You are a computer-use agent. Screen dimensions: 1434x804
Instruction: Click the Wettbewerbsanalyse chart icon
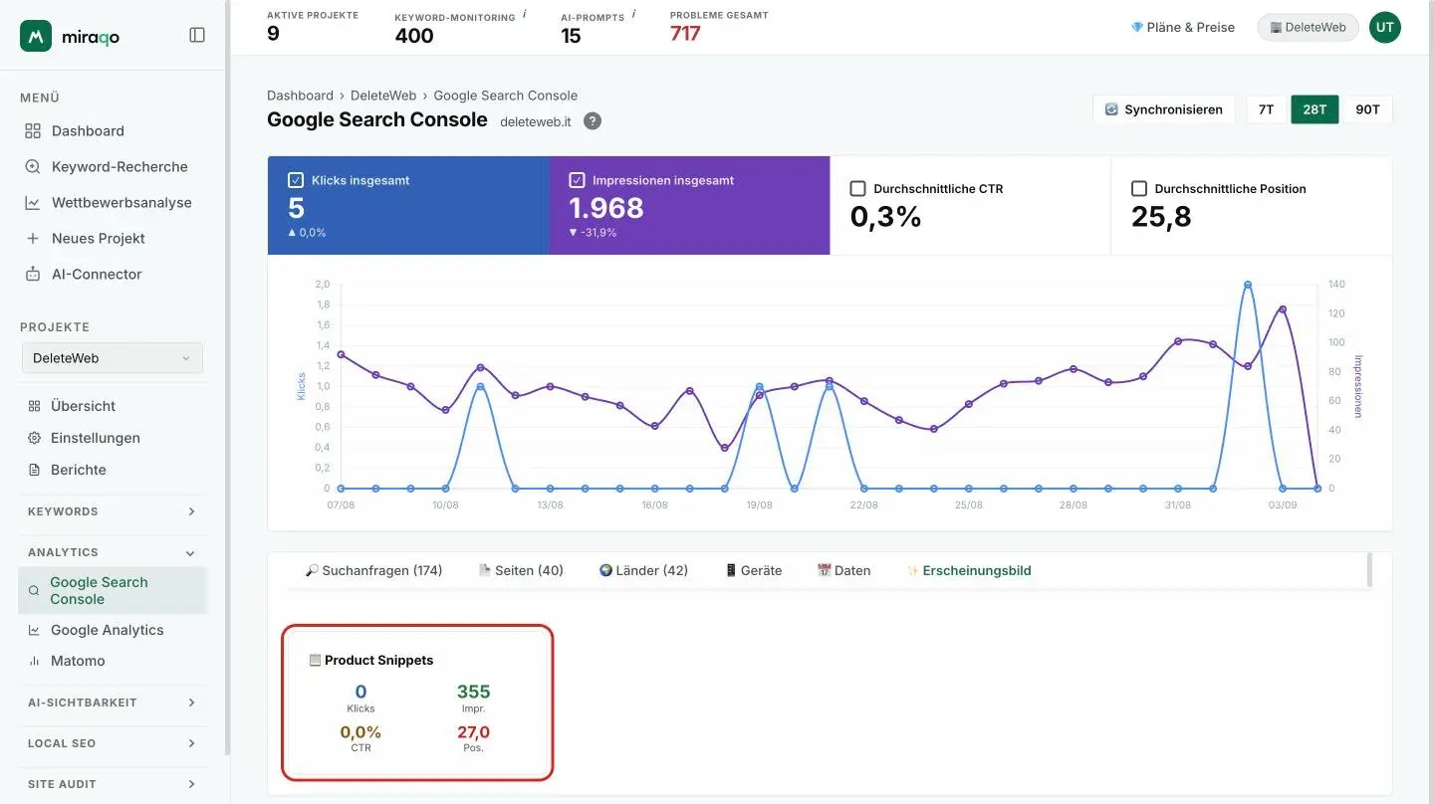[33, 202]
